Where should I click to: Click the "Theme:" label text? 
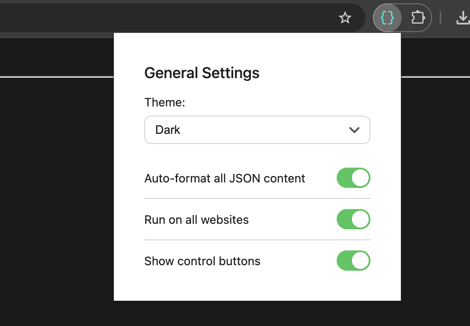click(x=165, y=103)
